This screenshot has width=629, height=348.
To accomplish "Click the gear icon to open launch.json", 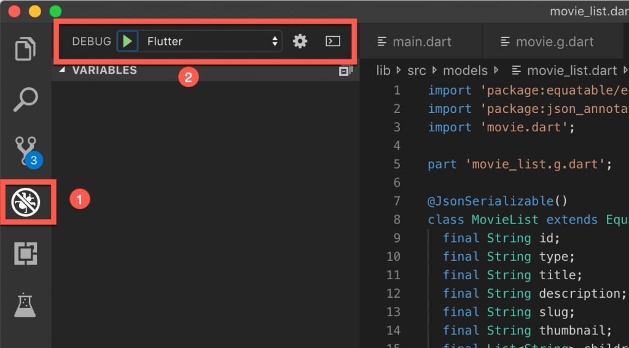I will click(x=300, y=42).
